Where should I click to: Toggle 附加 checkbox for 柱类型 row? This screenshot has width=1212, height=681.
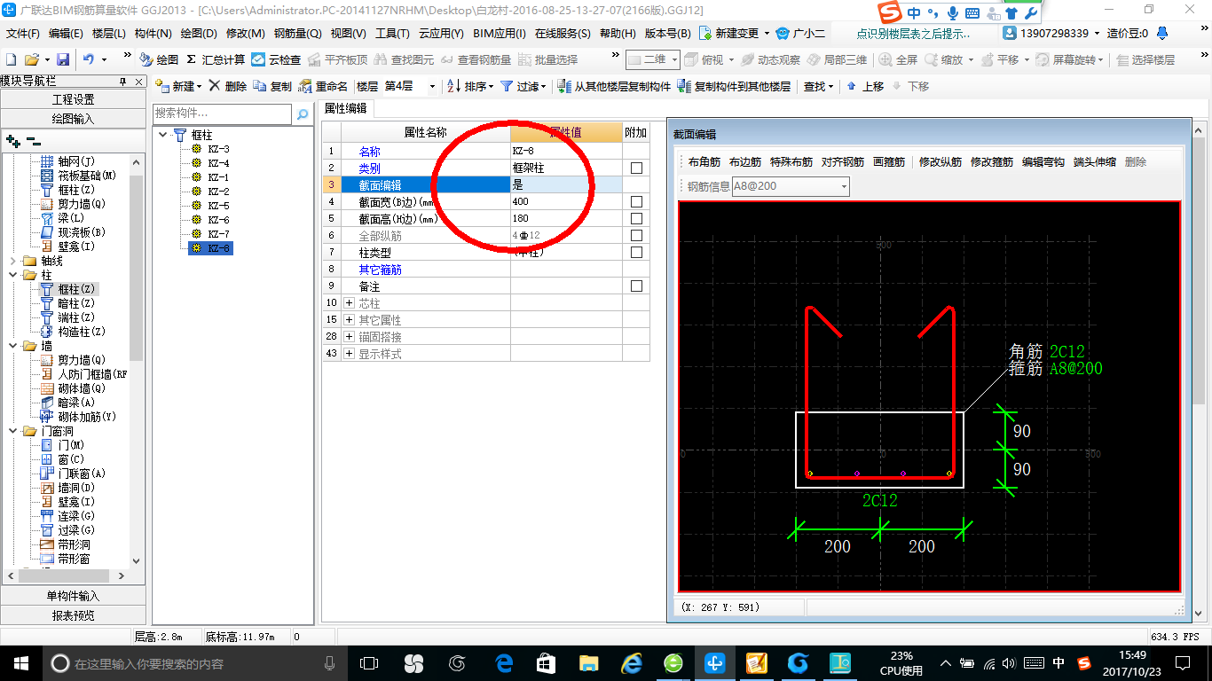[x=636, y=252]
